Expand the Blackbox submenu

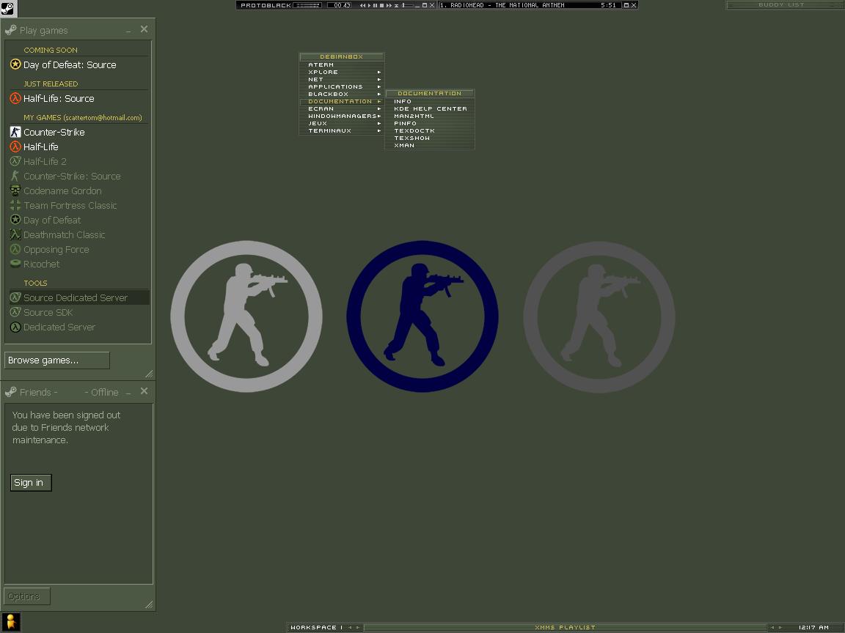tap(341, 95)
